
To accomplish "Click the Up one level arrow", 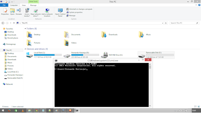I will [x=14, y=23].
